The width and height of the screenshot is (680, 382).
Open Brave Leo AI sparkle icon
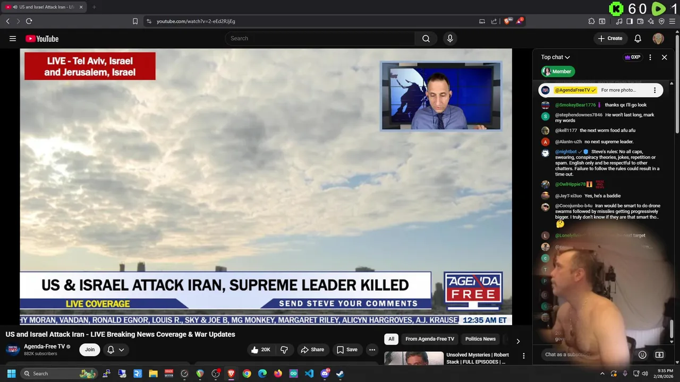click(x=651, y=21)
